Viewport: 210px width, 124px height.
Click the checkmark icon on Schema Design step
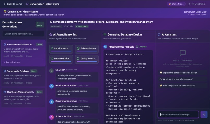point(78,48)
